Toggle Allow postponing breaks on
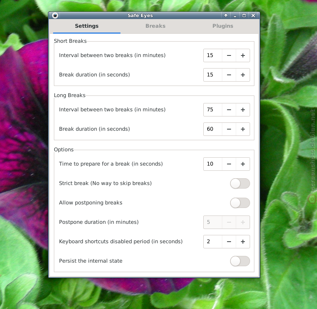 click(x=240, y=203)
